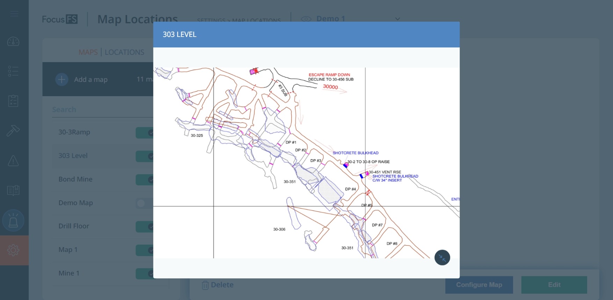The width and height of the screenshot is (613, 300).
Task: Click the Map Locations page heading
Action: coord(138,20)
